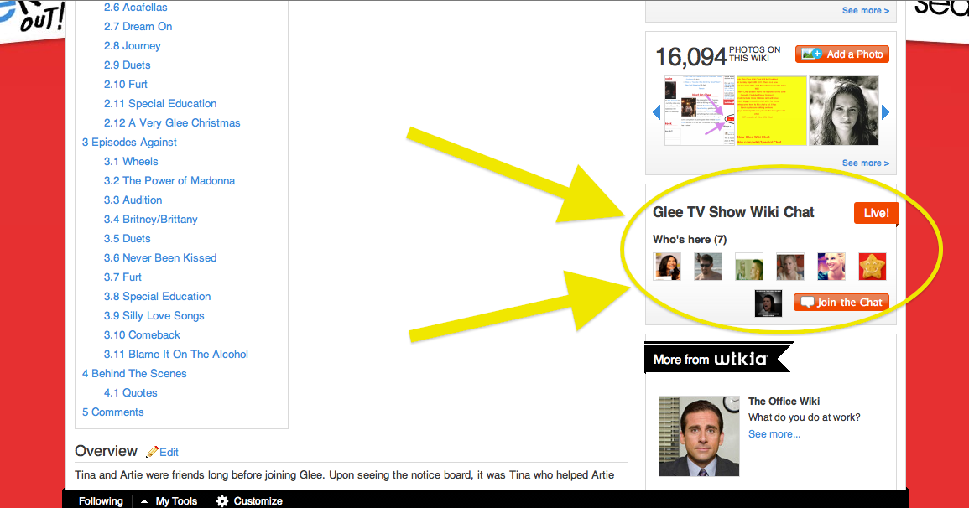Screen dimensions: 969x508
Task: Jump to 3.2 The Power of Madonna
Action: coord(169,181)
